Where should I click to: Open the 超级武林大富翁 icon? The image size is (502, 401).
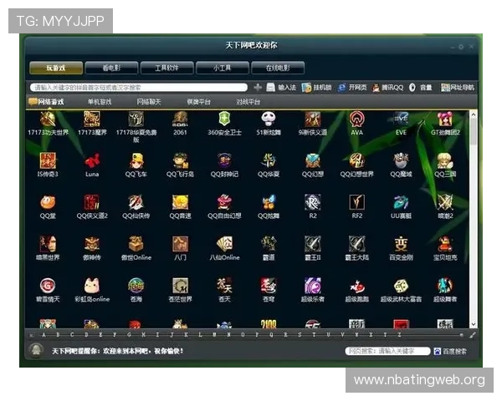tap(401, 290)
